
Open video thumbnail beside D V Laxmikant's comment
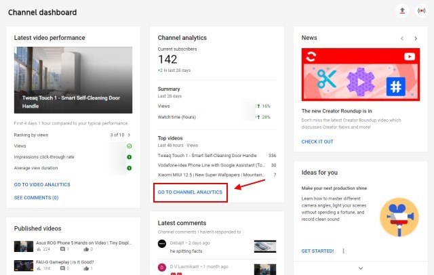click(x=265, y=270)
